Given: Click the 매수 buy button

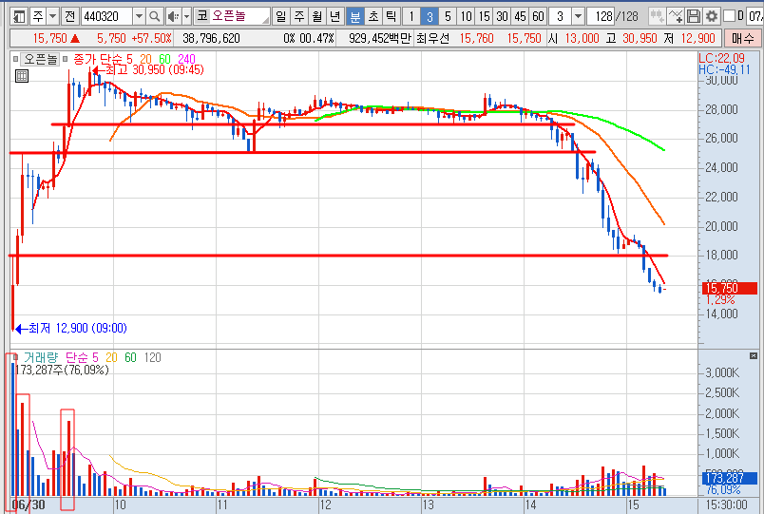Looking at the screenshot, I should coord(742,38).
